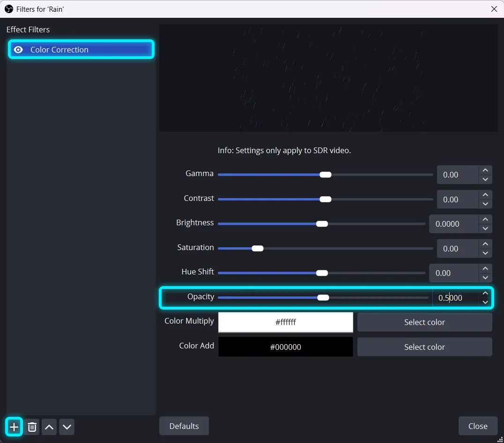Click the Gamma slider handle
This screenshot has width=504, height=443.
[325, 175]
